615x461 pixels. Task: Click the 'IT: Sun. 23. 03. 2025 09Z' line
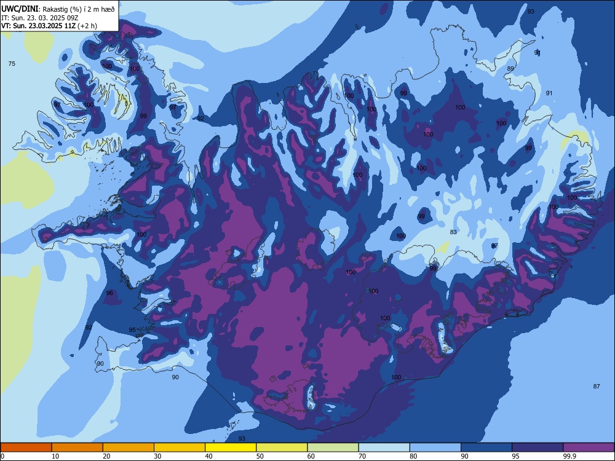click(x=40, y=18)
